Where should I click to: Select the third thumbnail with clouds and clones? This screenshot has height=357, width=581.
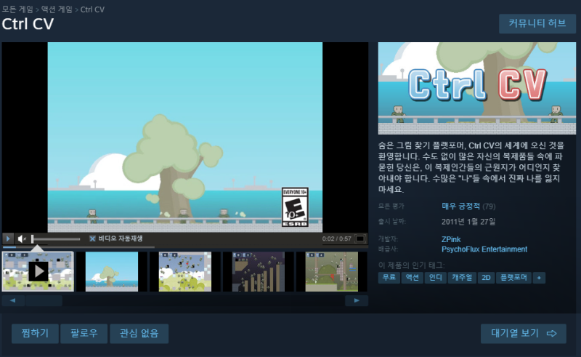(185, 271)
